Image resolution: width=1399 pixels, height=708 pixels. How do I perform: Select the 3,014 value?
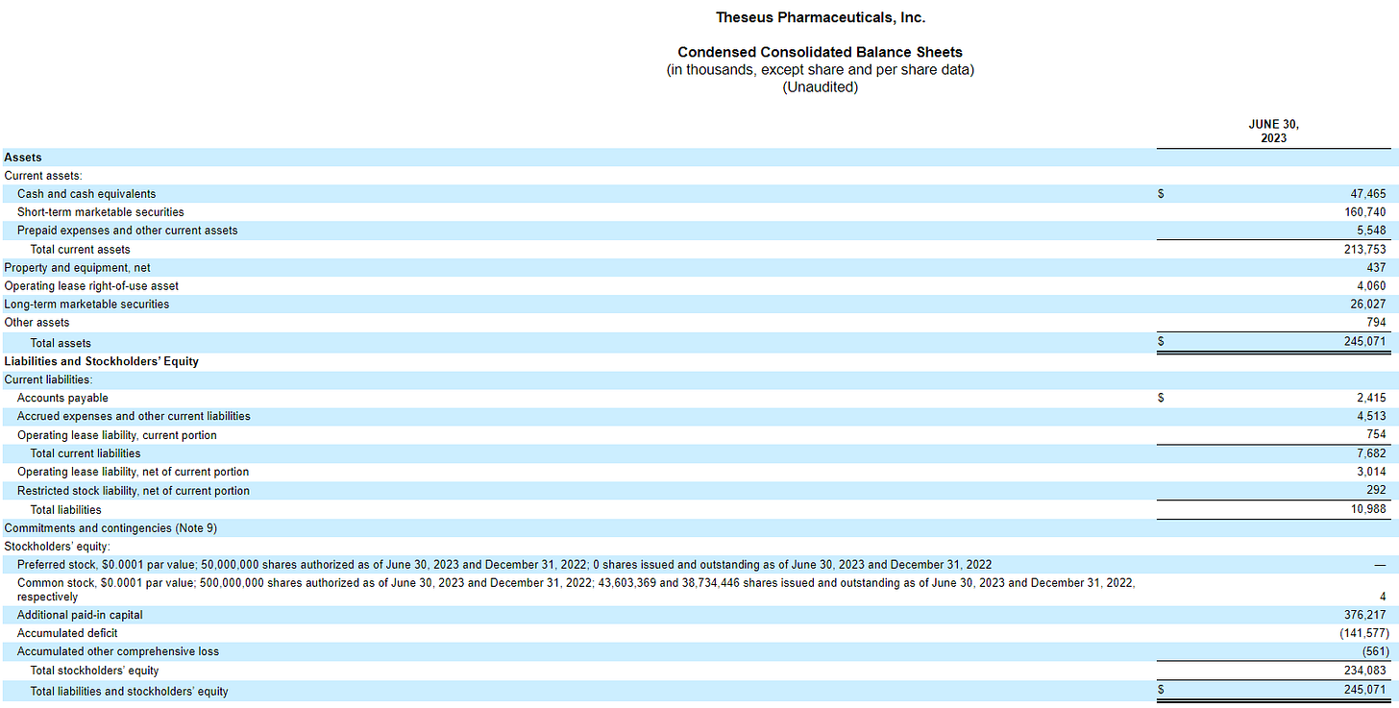tap(1371, 472)
